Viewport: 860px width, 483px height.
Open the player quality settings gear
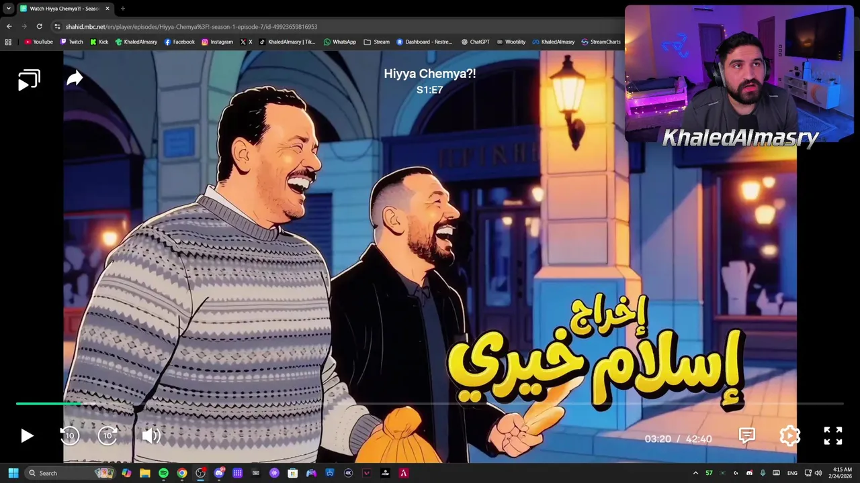point(790,436)
